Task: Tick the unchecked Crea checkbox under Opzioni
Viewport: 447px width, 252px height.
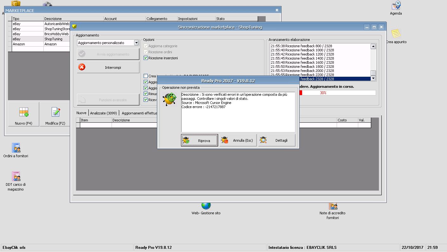Action: pyautogui.click(x=146, y=76)
